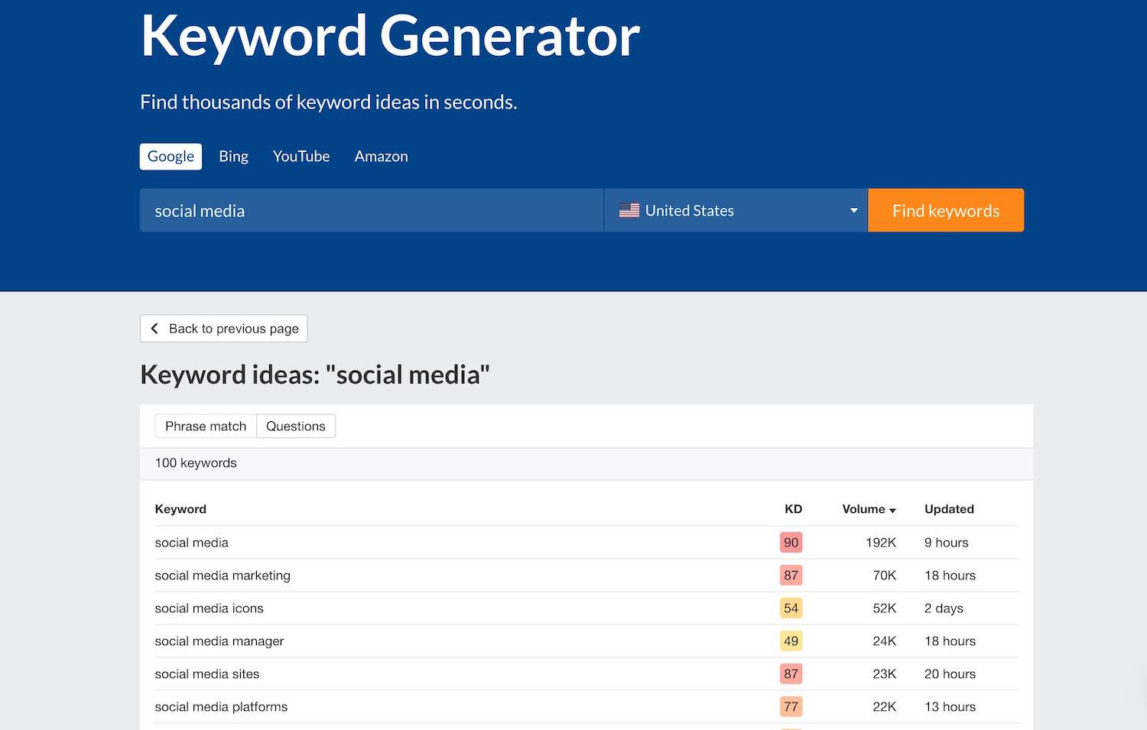Switch to the YouTube tab

tap(301, 156)
